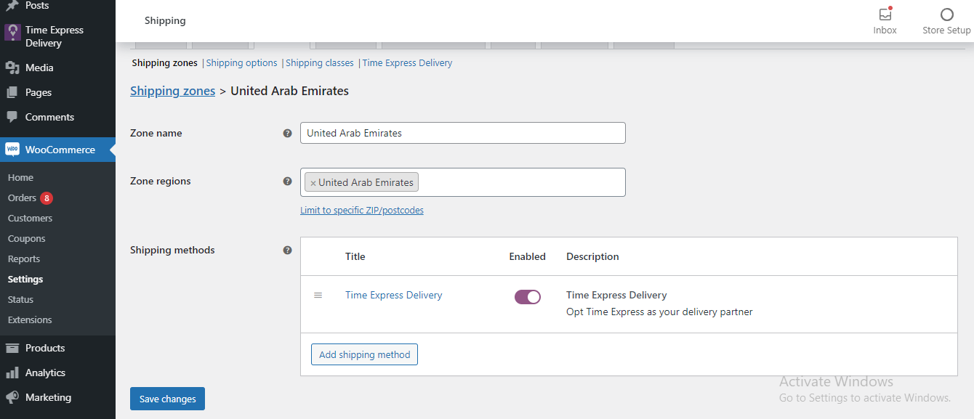This screenshot has width=974, height=419.
Task: Click the Inbox label text
Action: pos(885,30)
